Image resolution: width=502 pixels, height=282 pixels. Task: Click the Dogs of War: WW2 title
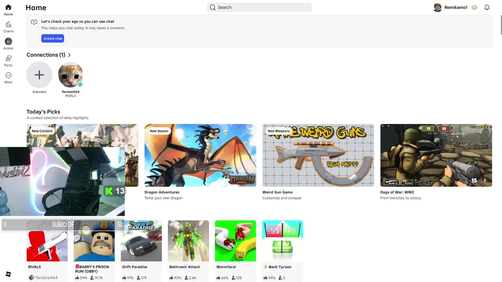click(x=397, y=192)
